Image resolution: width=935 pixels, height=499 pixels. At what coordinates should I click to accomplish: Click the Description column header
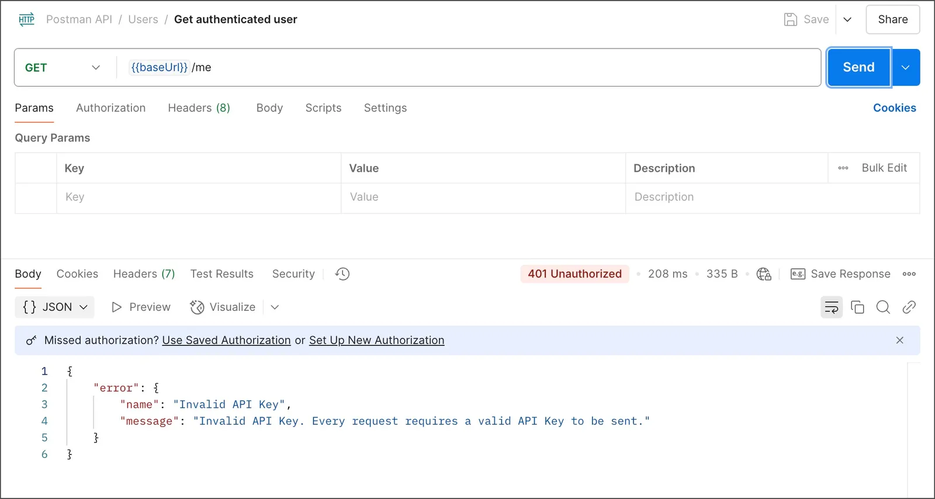pos(664,168)
